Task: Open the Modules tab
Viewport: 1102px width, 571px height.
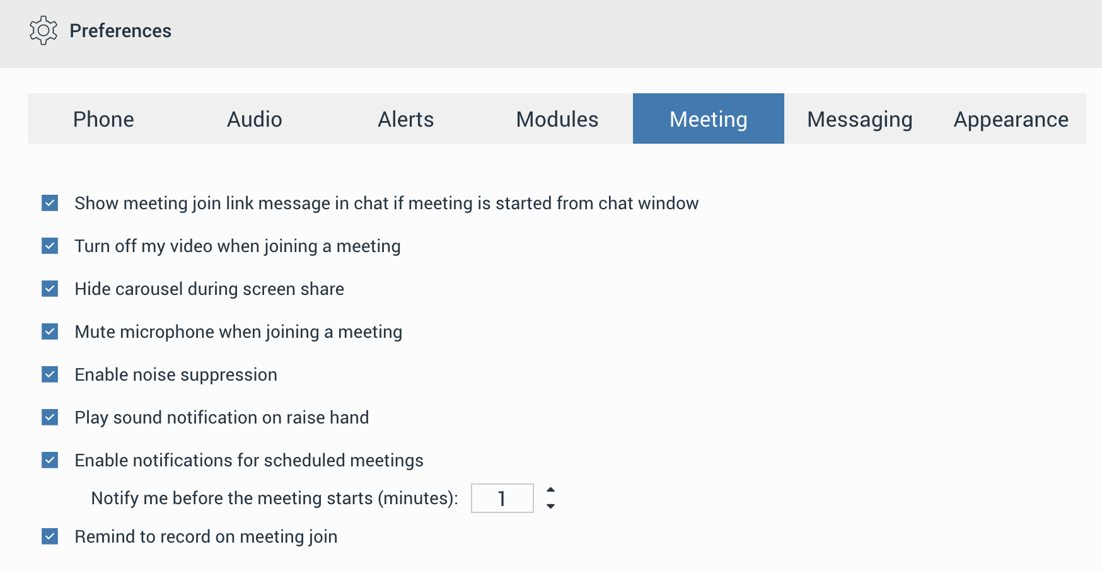Action: (557, 118)
